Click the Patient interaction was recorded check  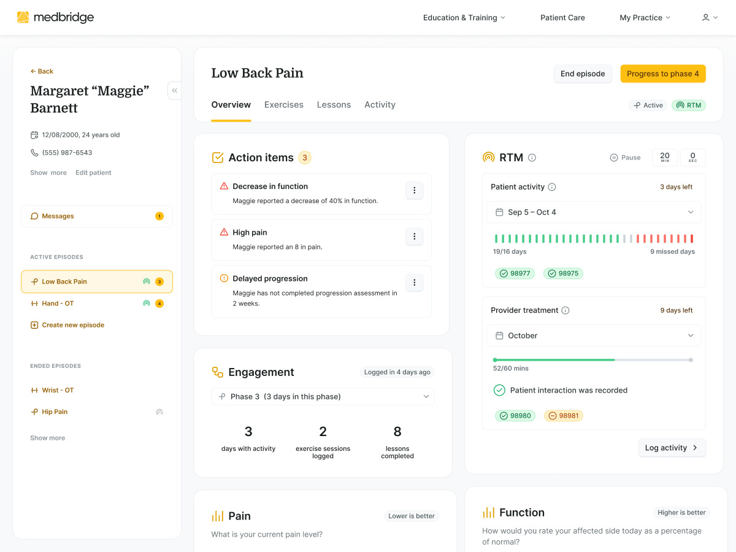tap(499, 390)
